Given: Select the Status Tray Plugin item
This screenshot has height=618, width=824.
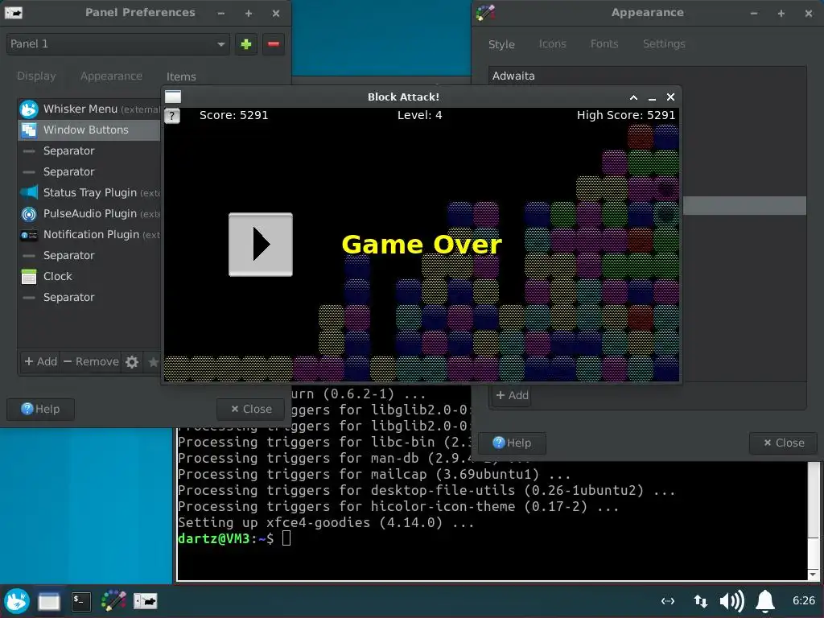Looking at the screenshot, I should [x=89, y=192].
